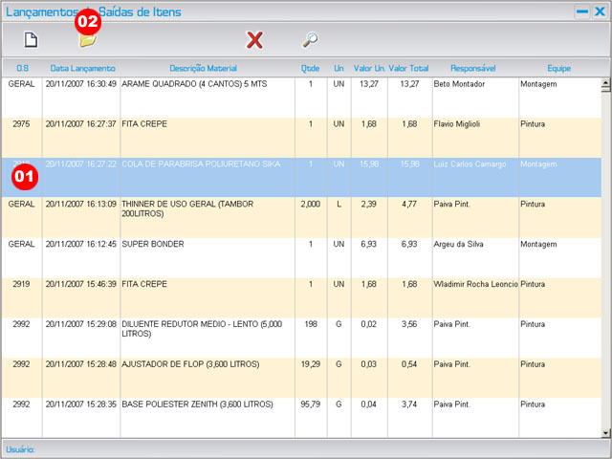Click the Descrição Material column header
The image size is (612, 459).
point(203,69)
